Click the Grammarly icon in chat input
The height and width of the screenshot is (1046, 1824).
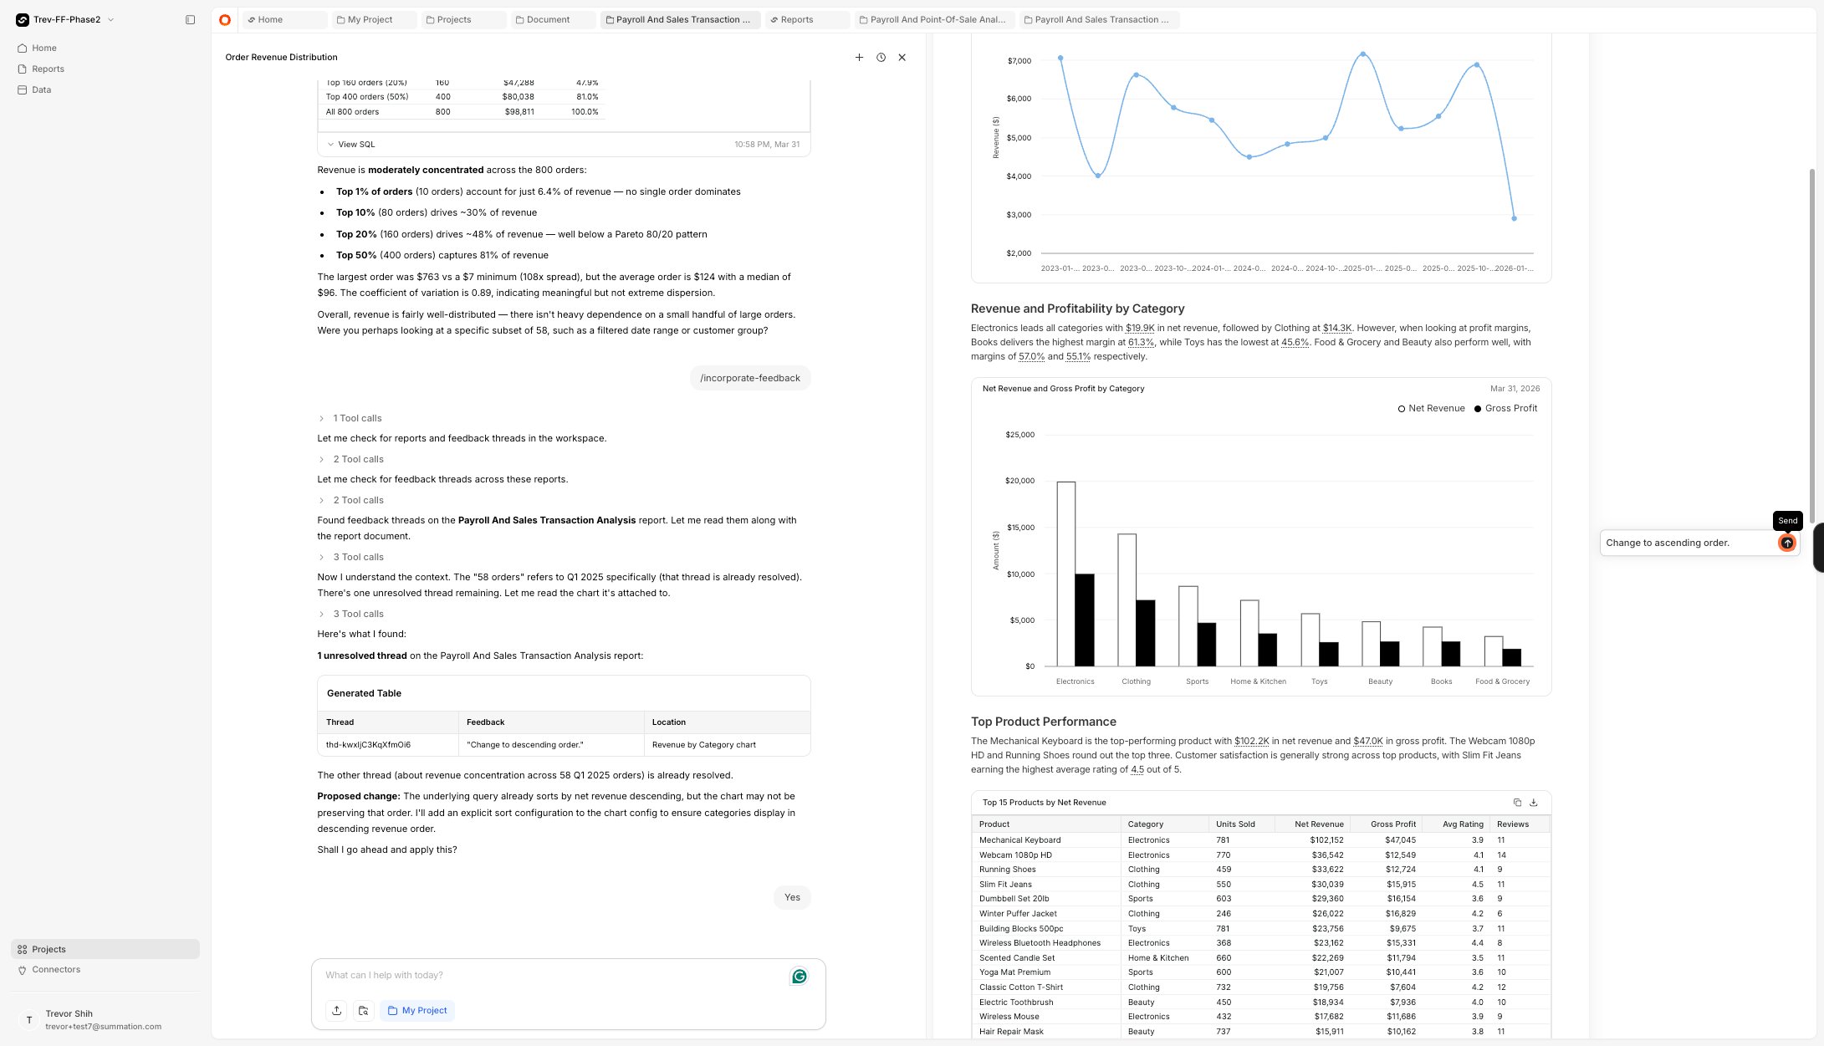800,976
